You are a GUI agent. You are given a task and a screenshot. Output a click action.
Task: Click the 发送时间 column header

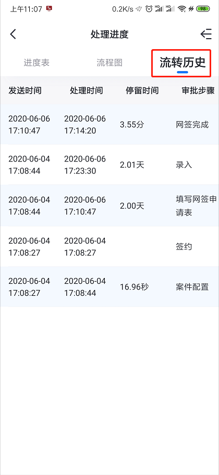tap(25, 90)
